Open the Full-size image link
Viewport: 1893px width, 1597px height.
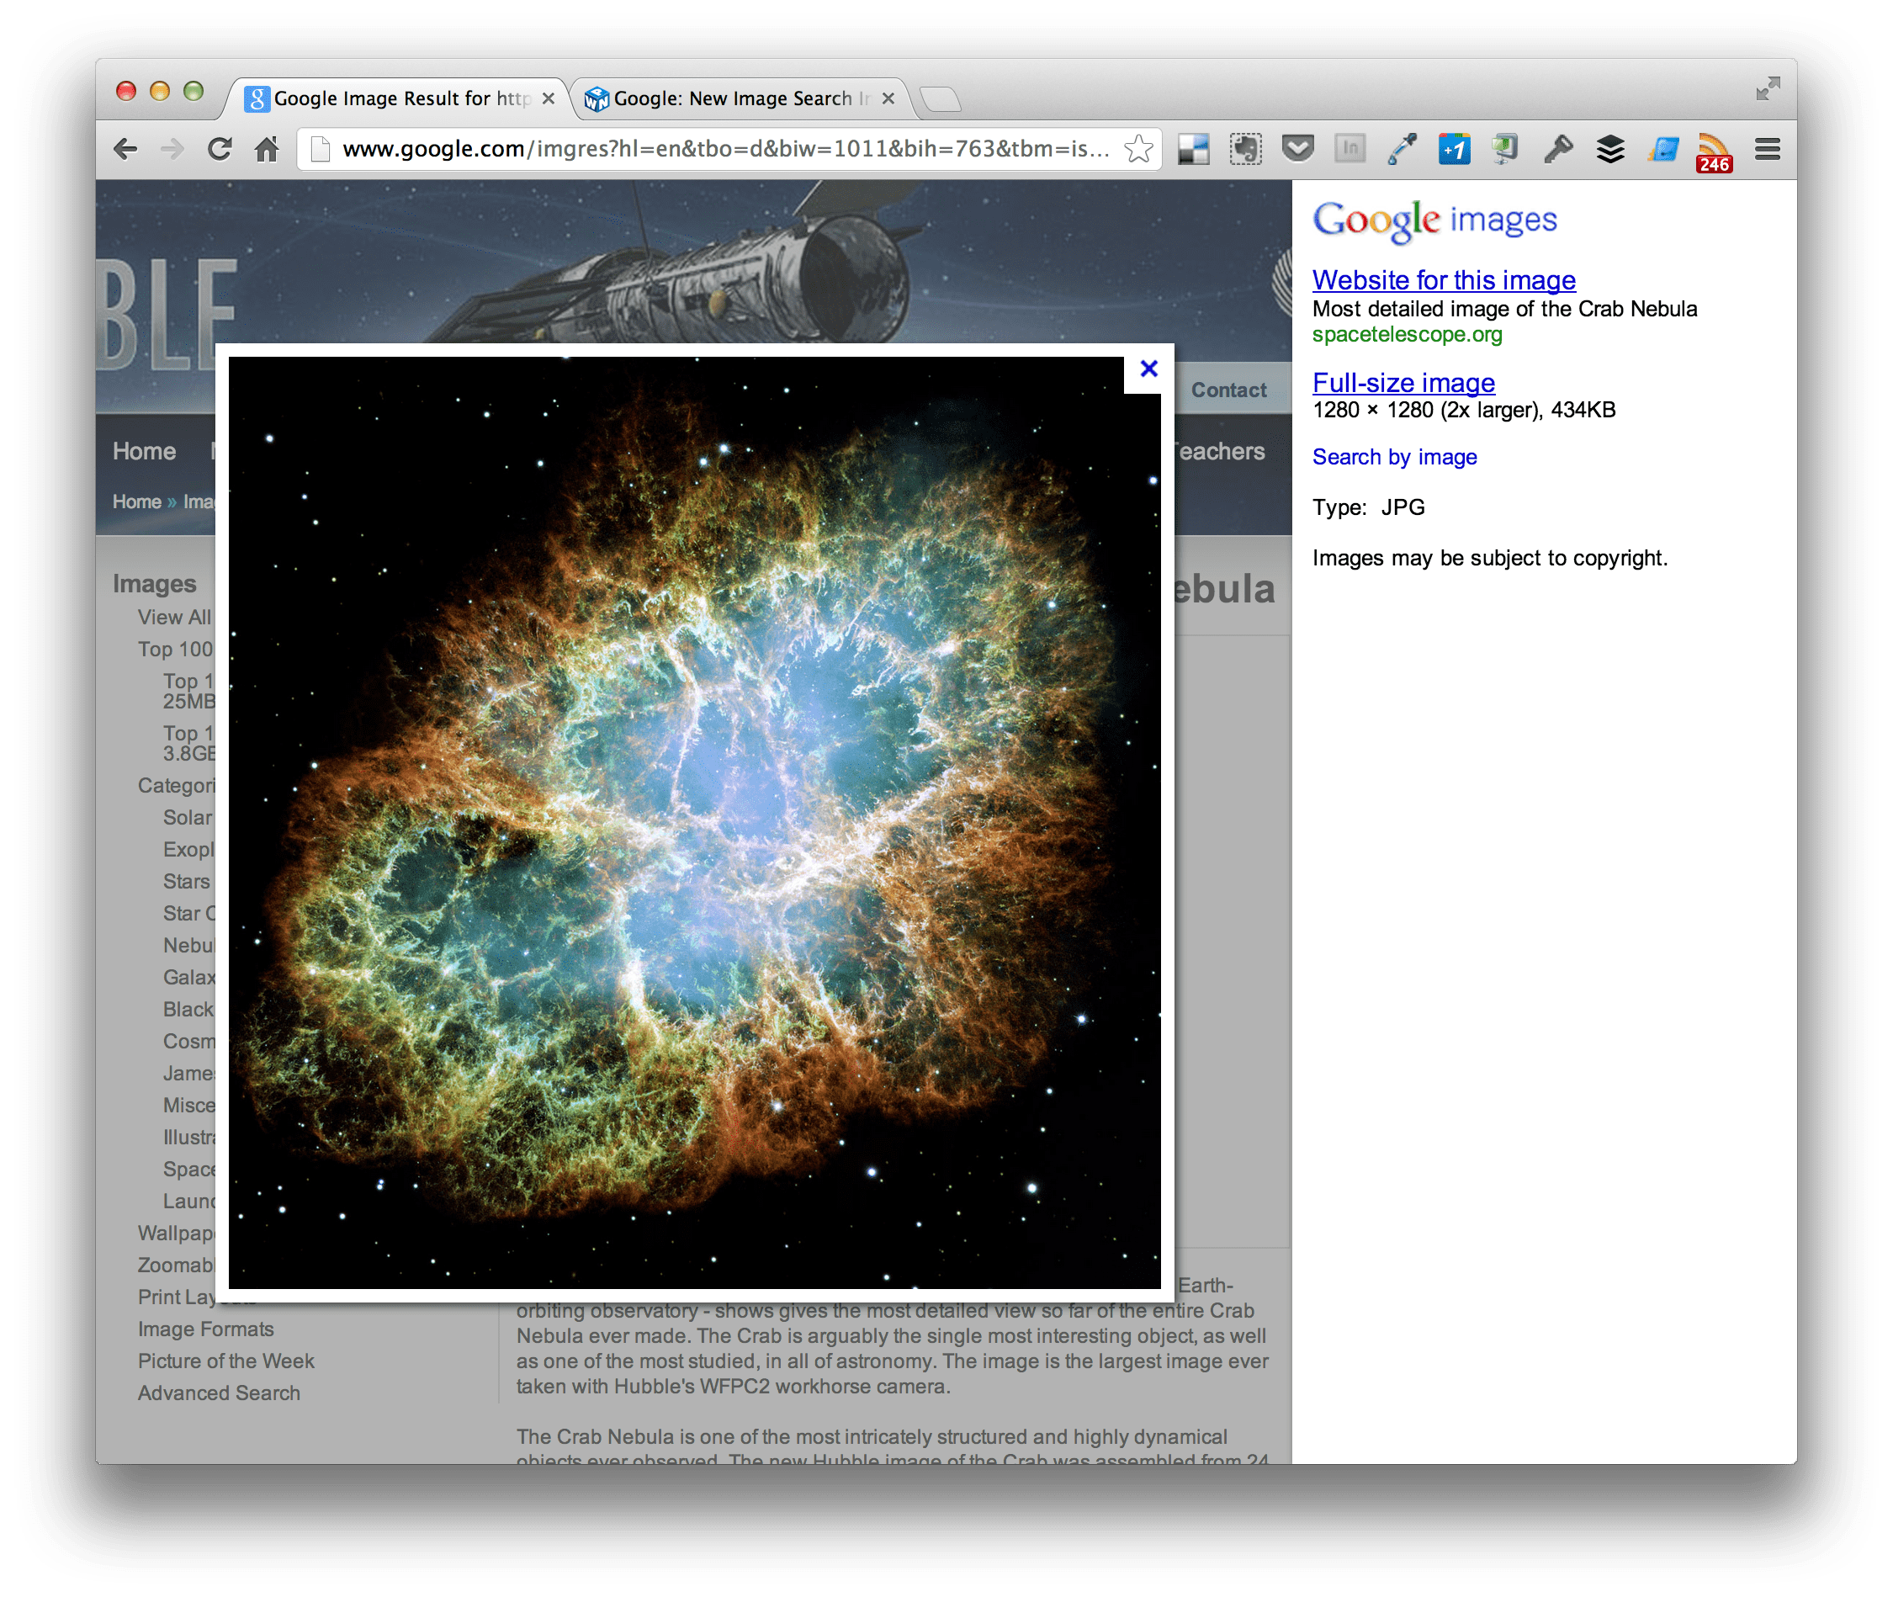(x=1403, y=383)
